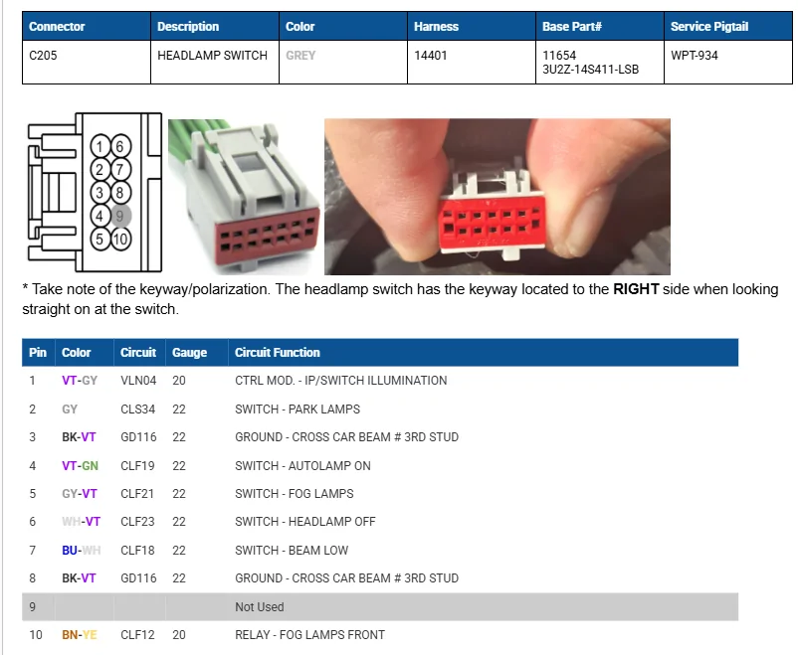Select VT-GN wire color for pin 4
The height and width of the screenshot is (655, 798).
pos(80,465)
